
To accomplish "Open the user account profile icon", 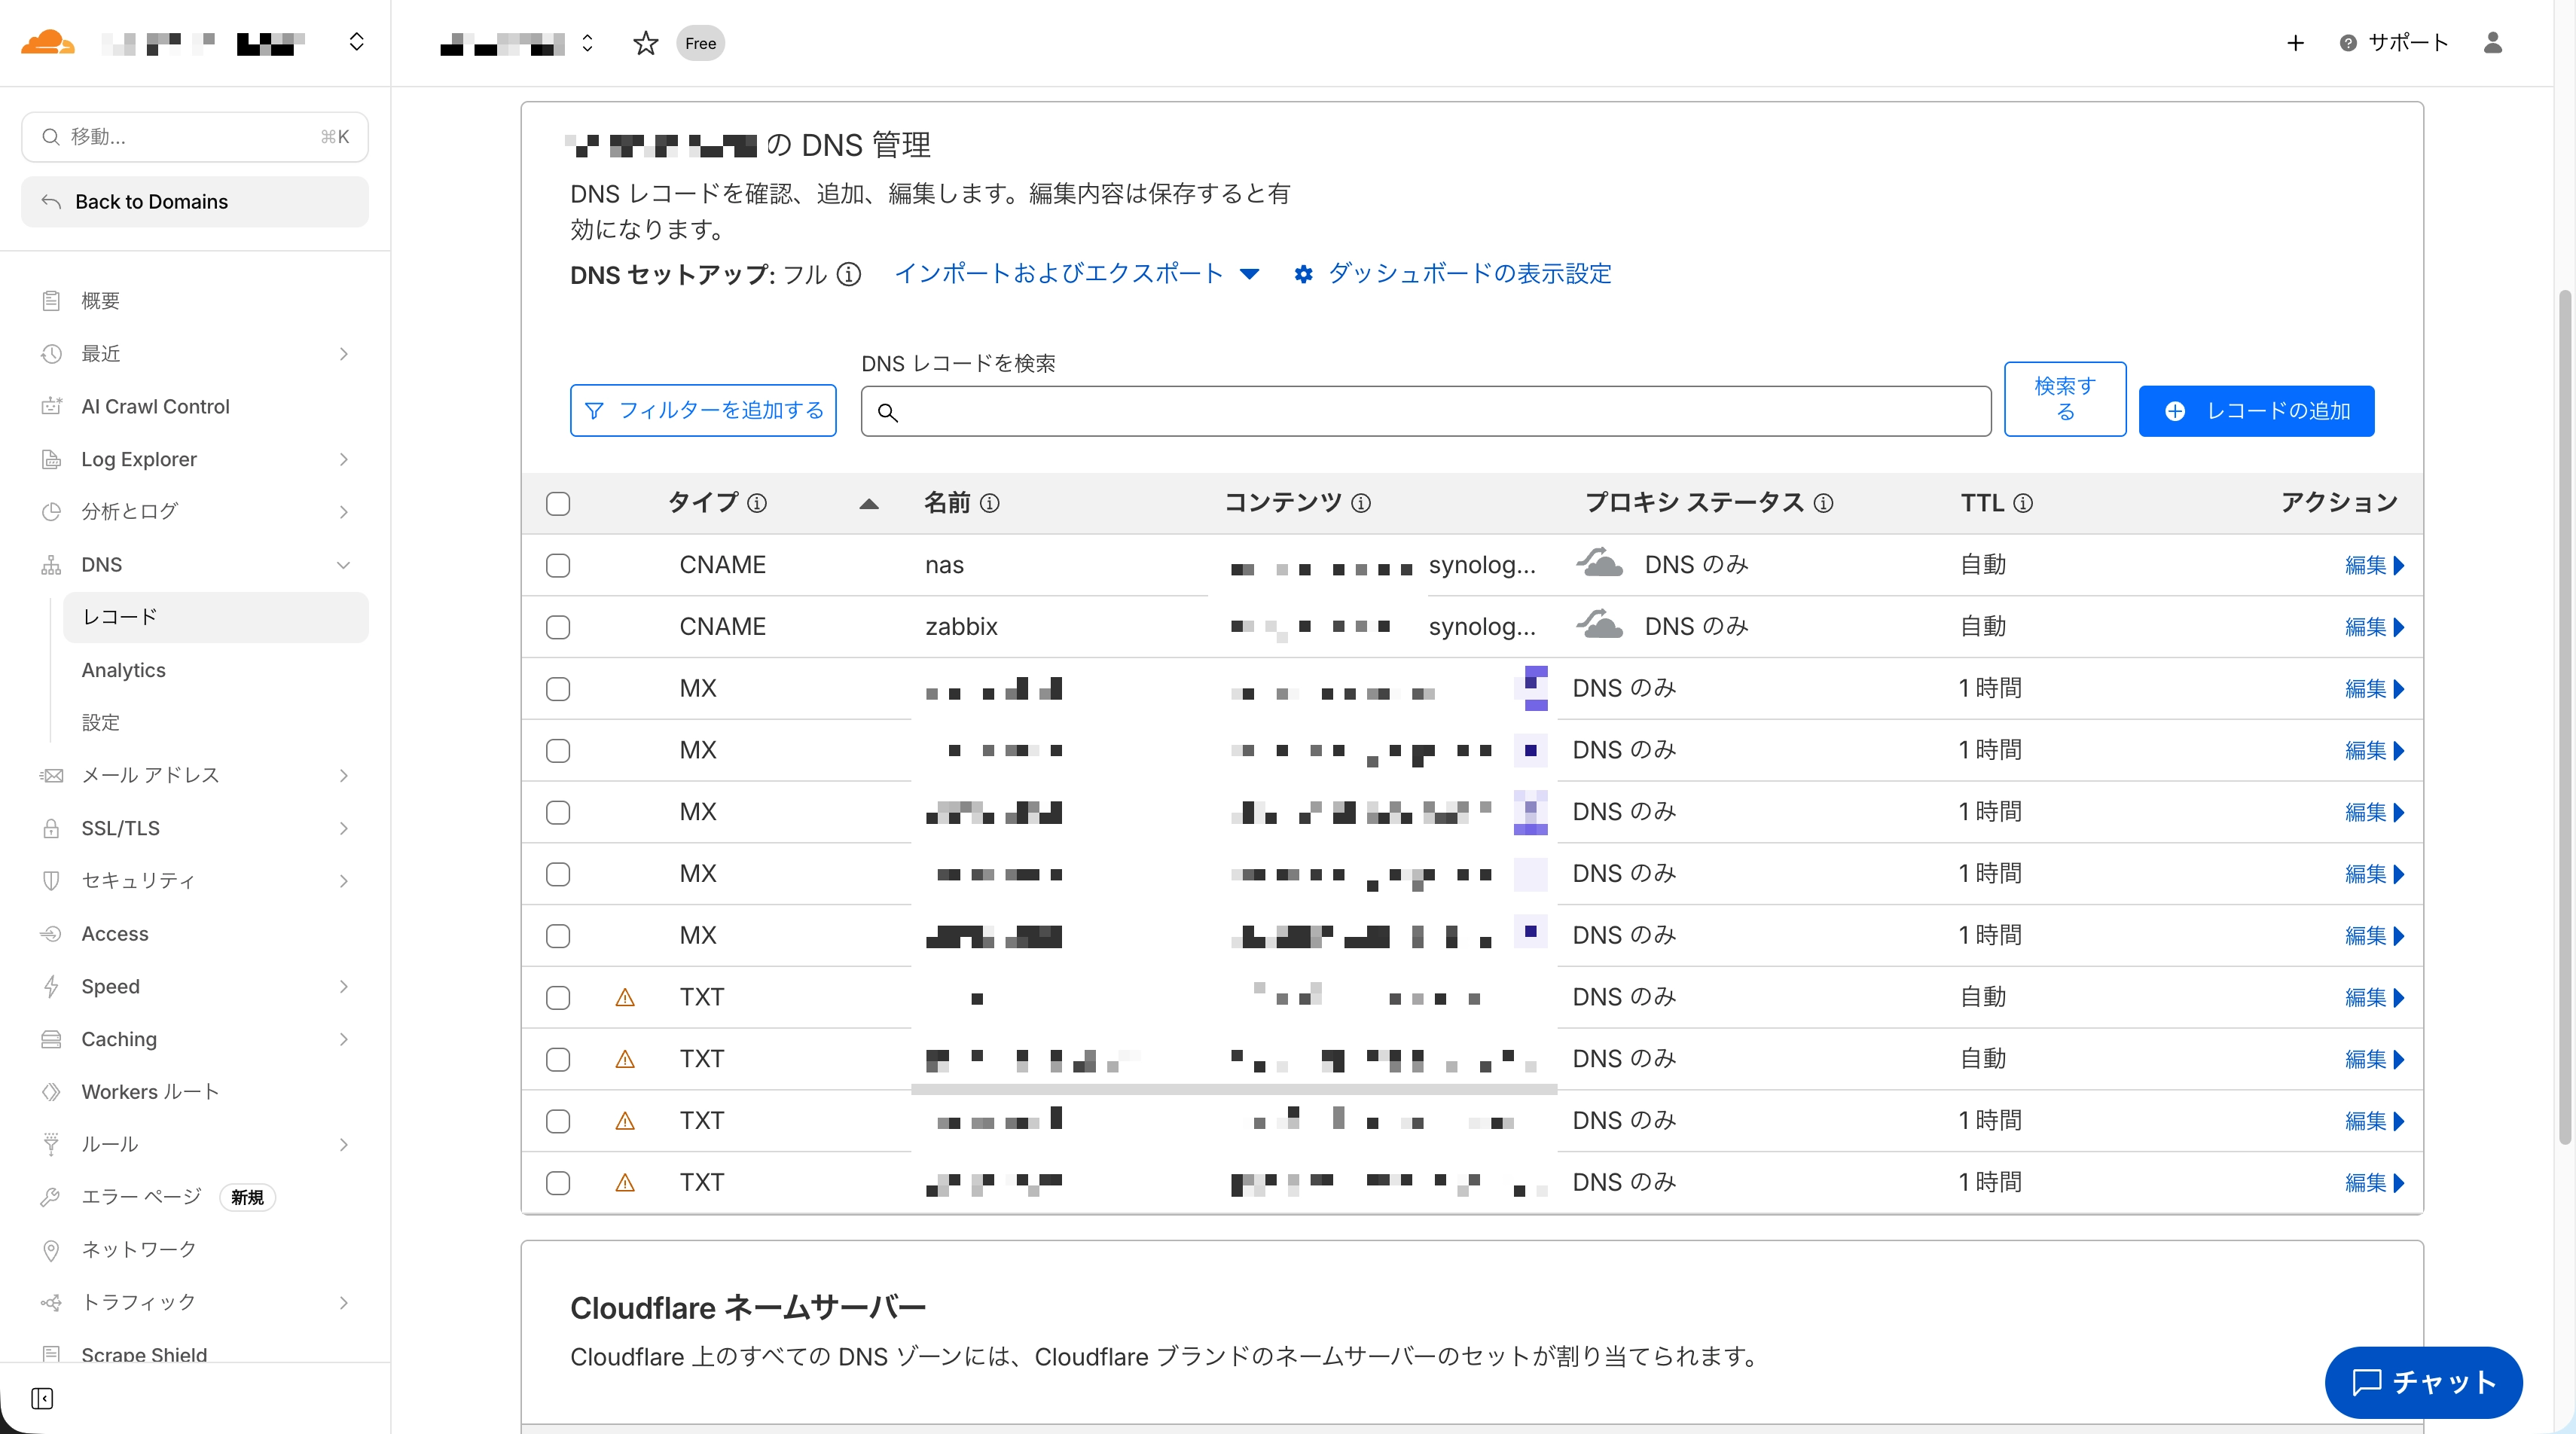I will pos(2492,42).
